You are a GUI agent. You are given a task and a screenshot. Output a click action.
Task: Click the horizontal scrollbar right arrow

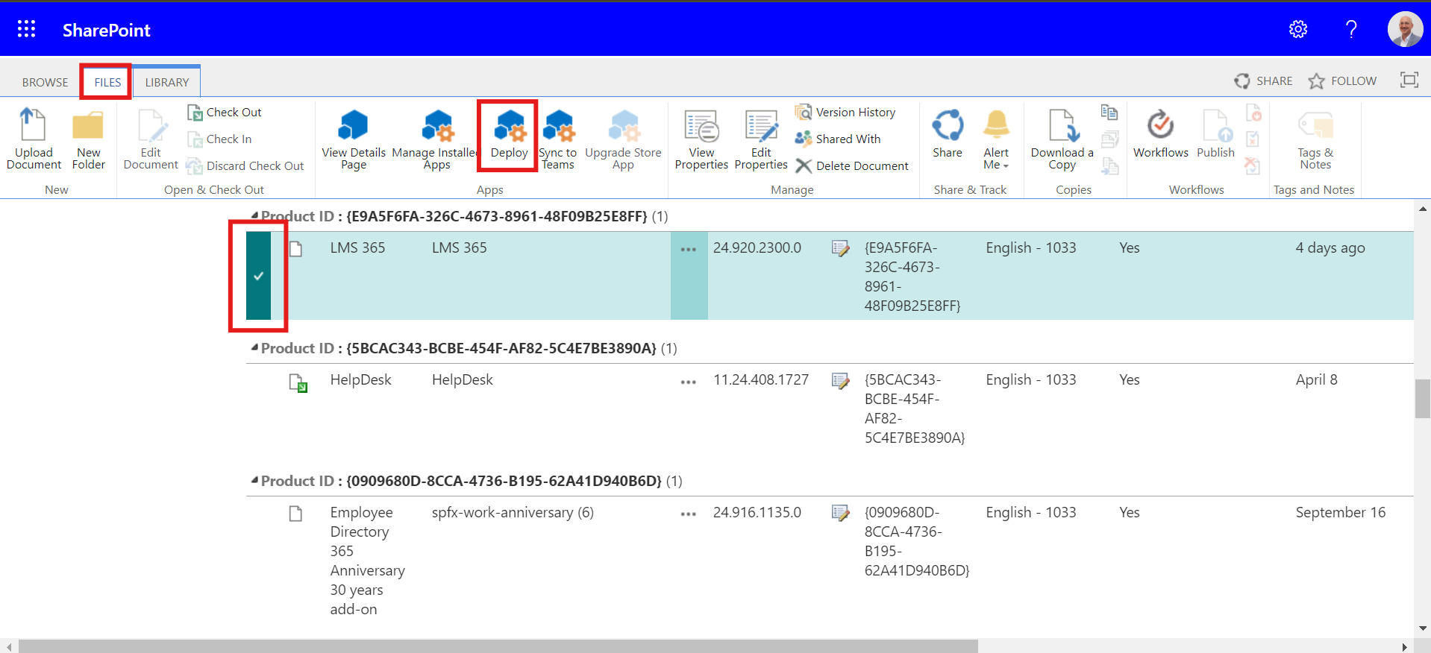tap(1405, 646)
